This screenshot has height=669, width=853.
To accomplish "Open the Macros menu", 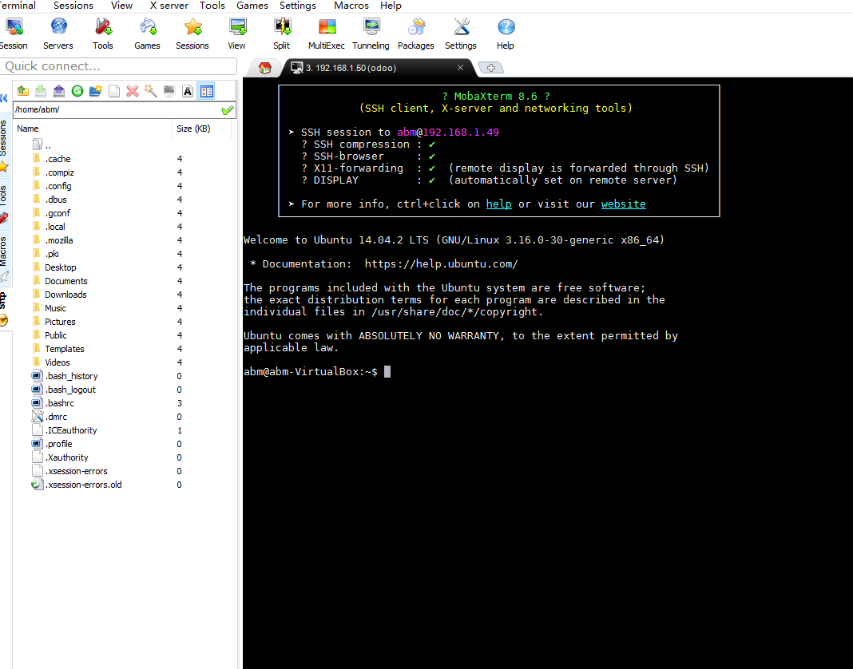I will coord(351,6).
